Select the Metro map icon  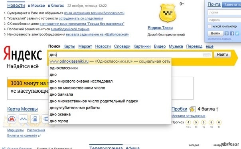tap(12, 119)
